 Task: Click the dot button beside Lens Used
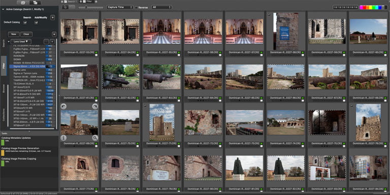(52, 42)
